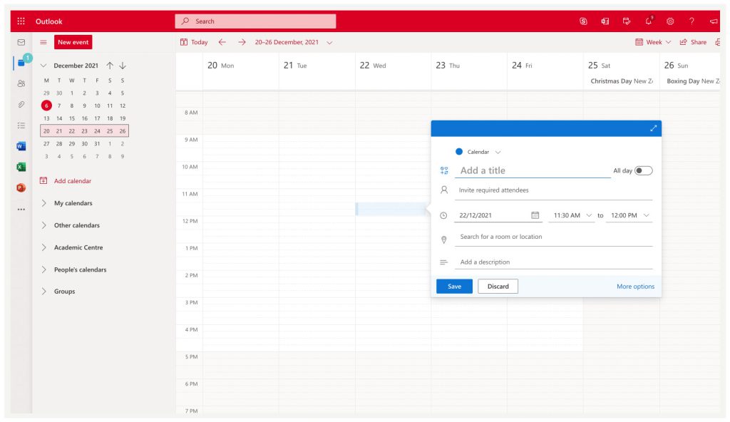Open More options for the event
730x422 pixels.
click(x=635, y=287)
